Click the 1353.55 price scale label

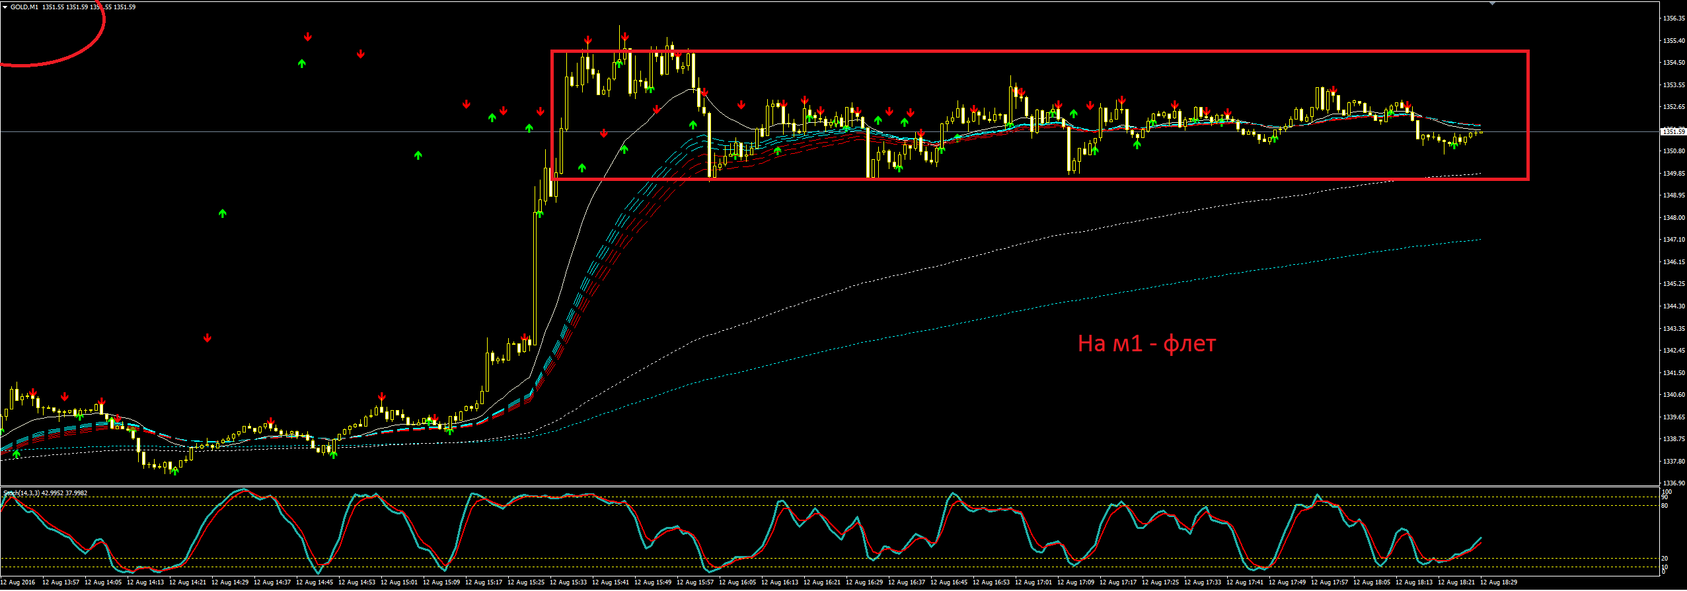pos(1674,85)
